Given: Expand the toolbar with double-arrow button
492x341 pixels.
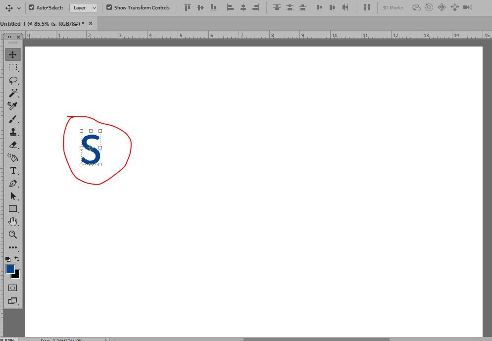Looking at the screenshot, I should click(x=9, y=37).
